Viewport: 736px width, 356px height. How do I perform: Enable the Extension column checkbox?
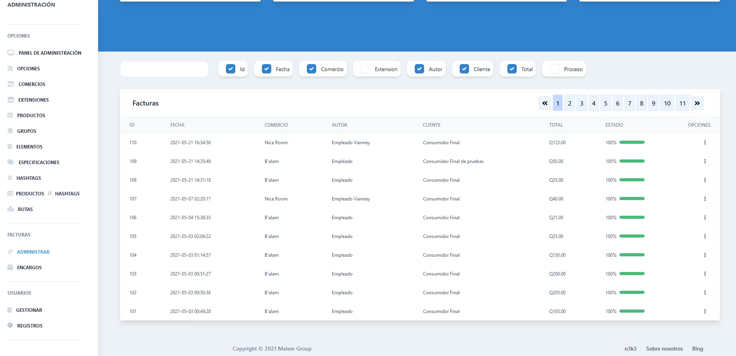(365, 69)
